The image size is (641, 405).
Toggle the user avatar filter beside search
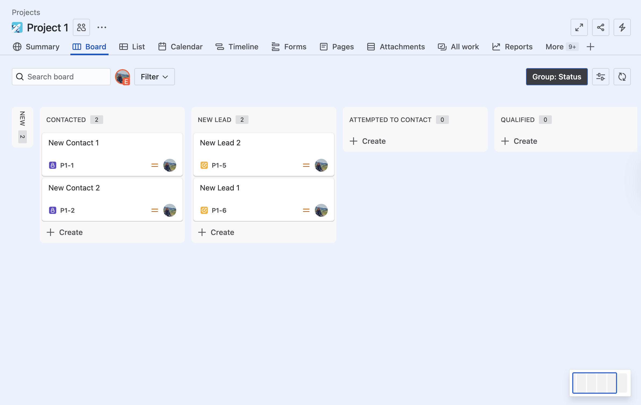click(123, 77)
